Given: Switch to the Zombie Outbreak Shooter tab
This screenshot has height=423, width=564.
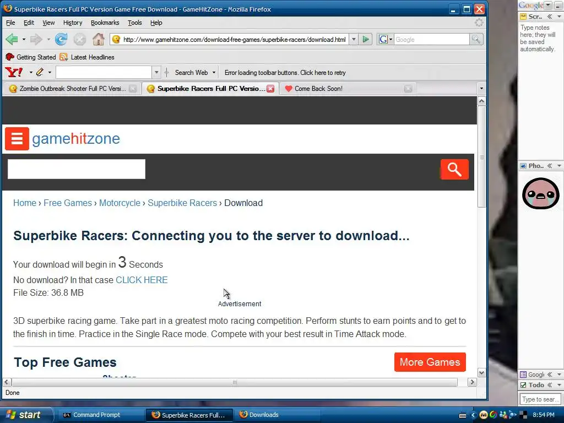Looking at the screenshot, I should 72,89.
